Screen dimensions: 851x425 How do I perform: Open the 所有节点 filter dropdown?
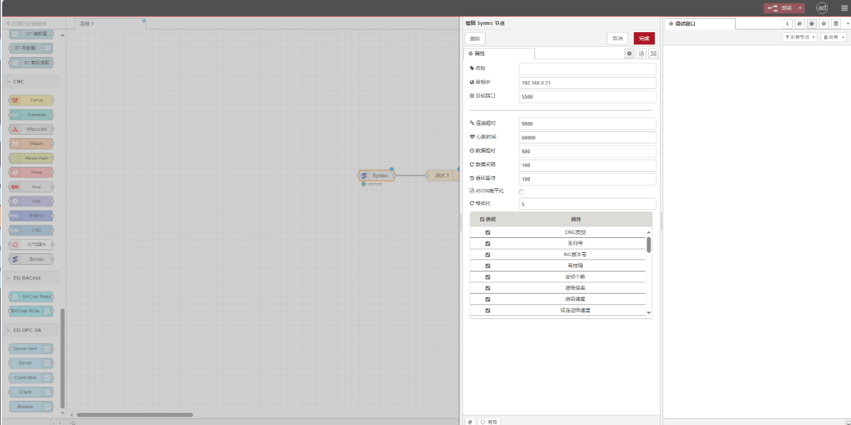pyautogui.click(x=799, y=38)
